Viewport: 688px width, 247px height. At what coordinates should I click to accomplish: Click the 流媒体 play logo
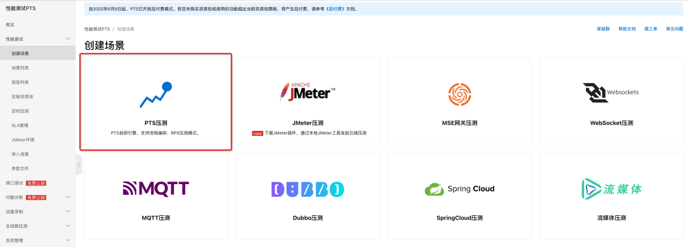coord(611,189)
